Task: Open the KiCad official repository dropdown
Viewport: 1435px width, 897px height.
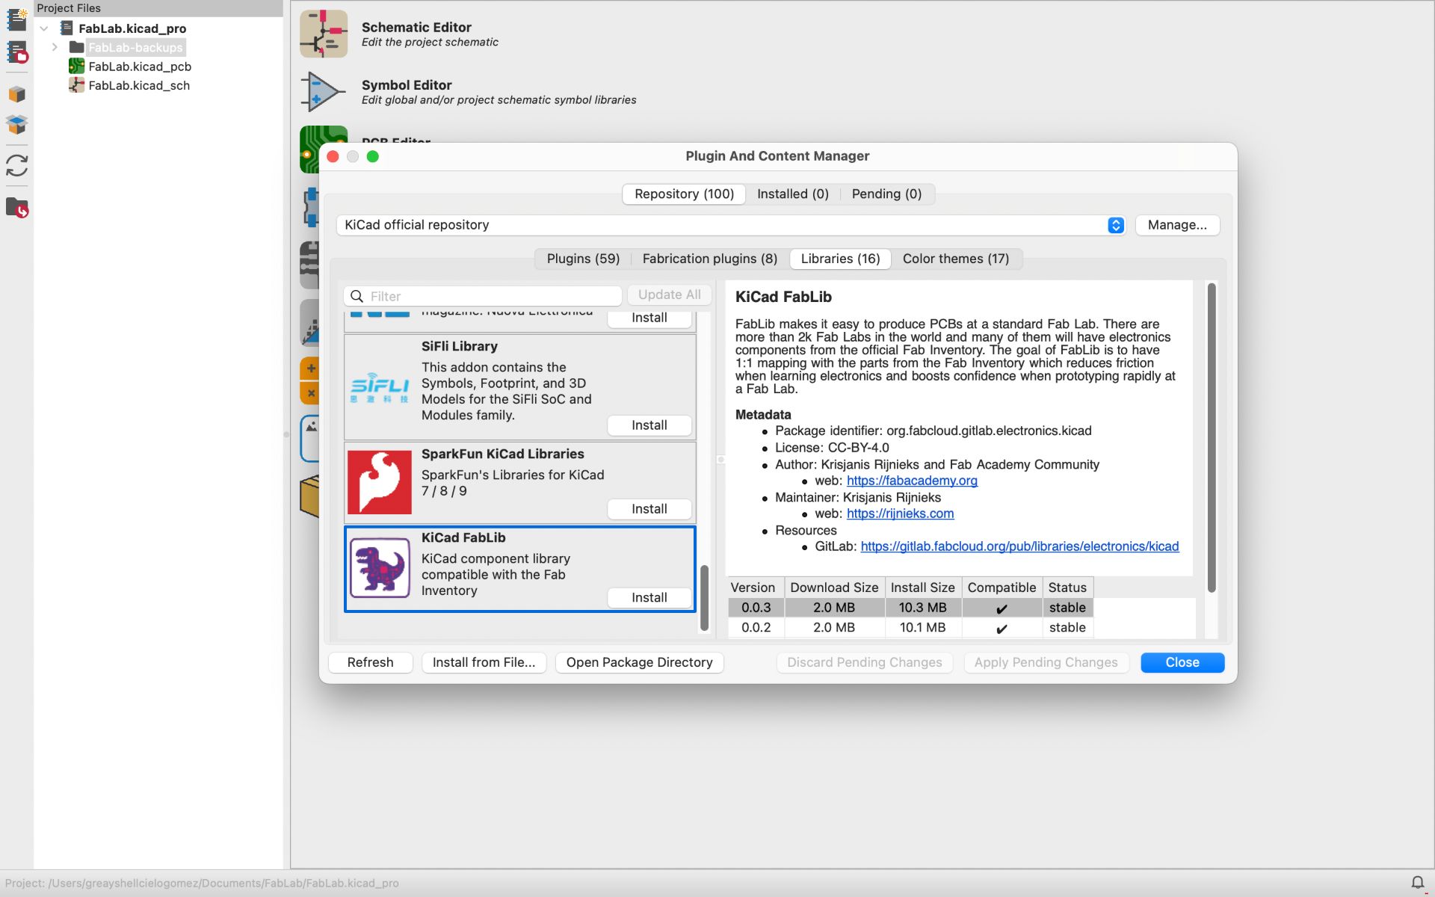Action: pyautogui.click(x=1115, y=225)
